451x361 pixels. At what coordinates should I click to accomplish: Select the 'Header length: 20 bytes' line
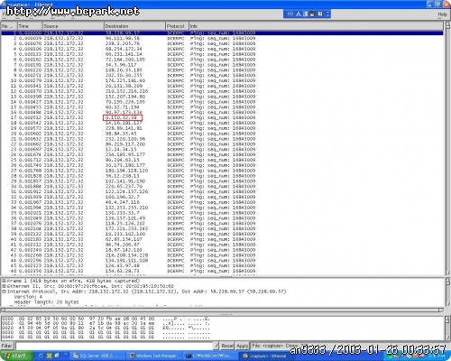coord(46,302)
